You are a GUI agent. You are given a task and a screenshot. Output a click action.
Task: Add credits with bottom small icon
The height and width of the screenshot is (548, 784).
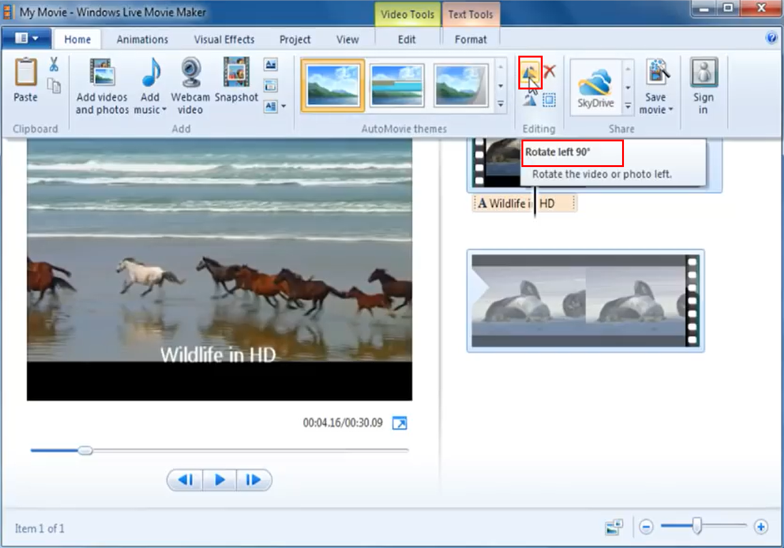271,106
